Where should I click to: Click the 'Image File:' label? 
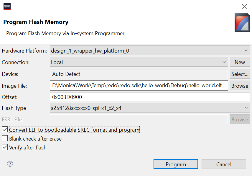click(14, 86)
